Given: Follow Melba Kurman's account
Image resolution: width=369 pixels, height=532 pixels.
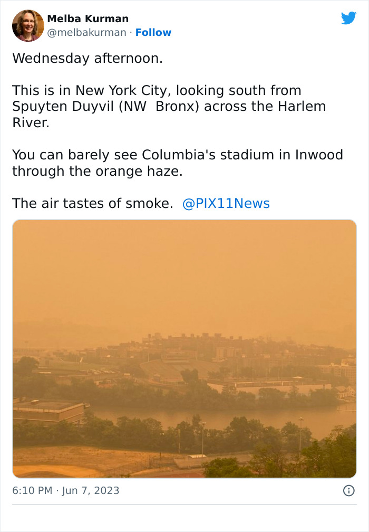Looking at the screenshot, I should tap(153, 32).
